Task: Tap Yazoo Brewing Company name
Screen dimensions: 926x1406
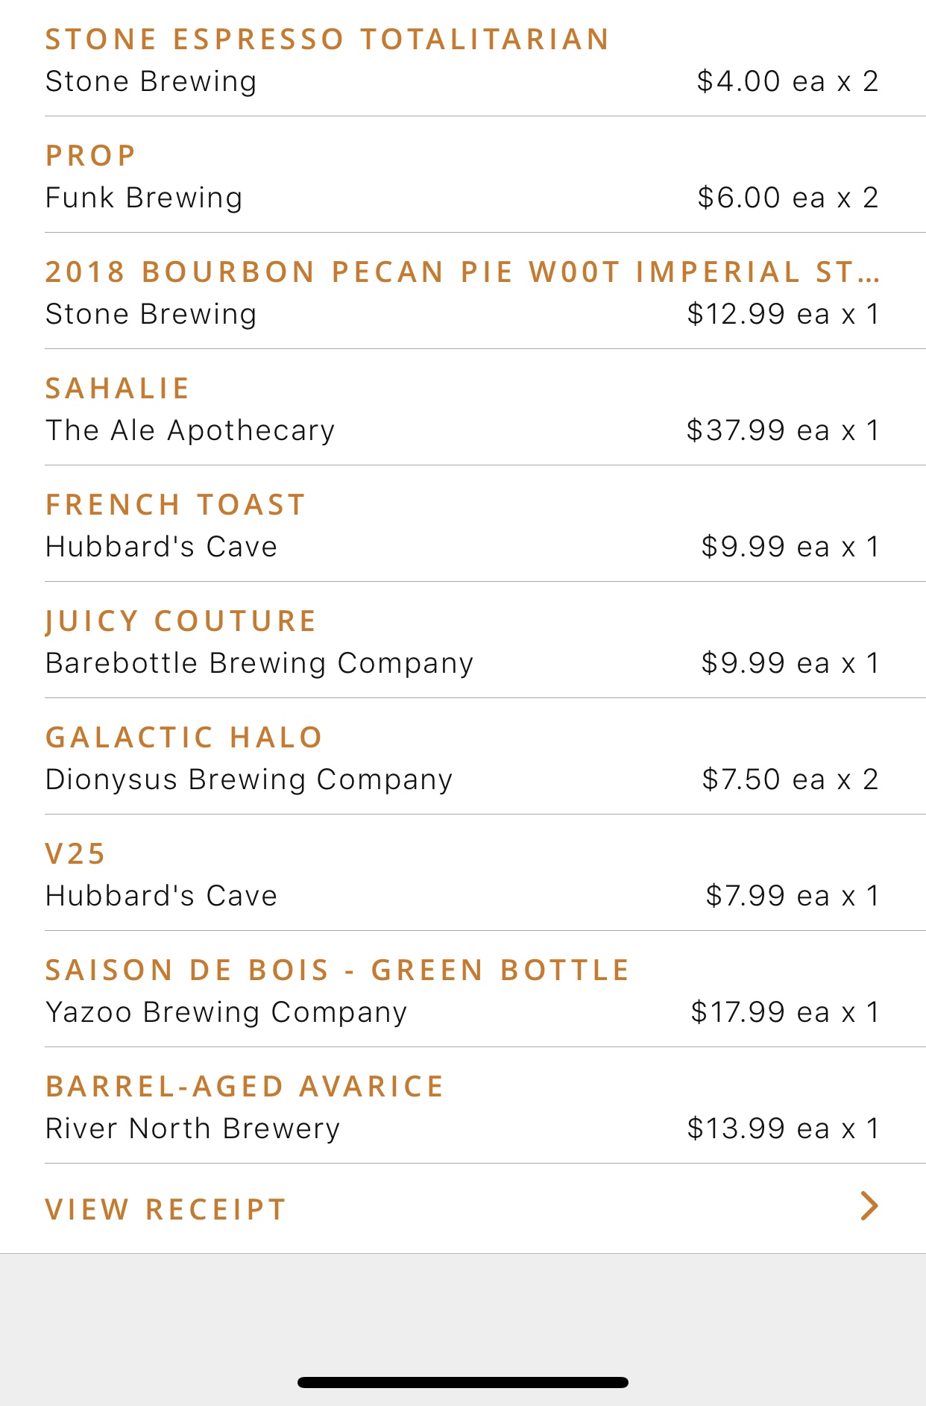Action: pyautogui.click(x=227, y=1012)
